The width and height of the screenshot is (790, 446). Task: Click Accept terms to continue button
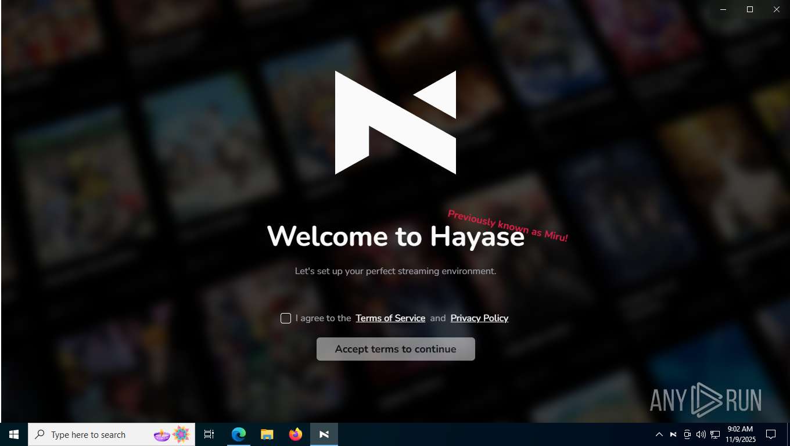click(396, 349)
